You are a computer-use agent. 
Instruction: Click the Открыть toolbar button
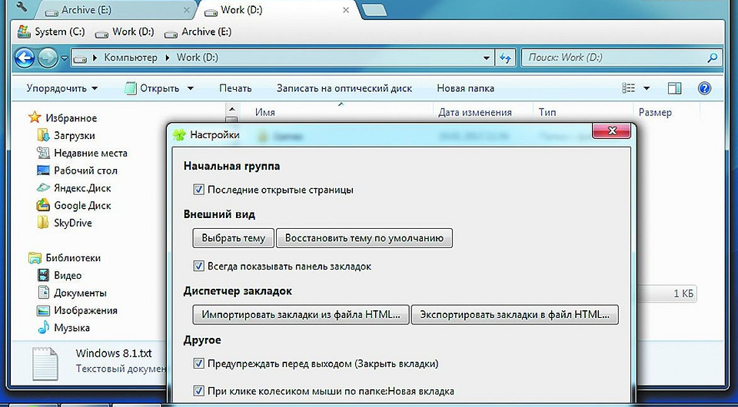click(152, 88)
